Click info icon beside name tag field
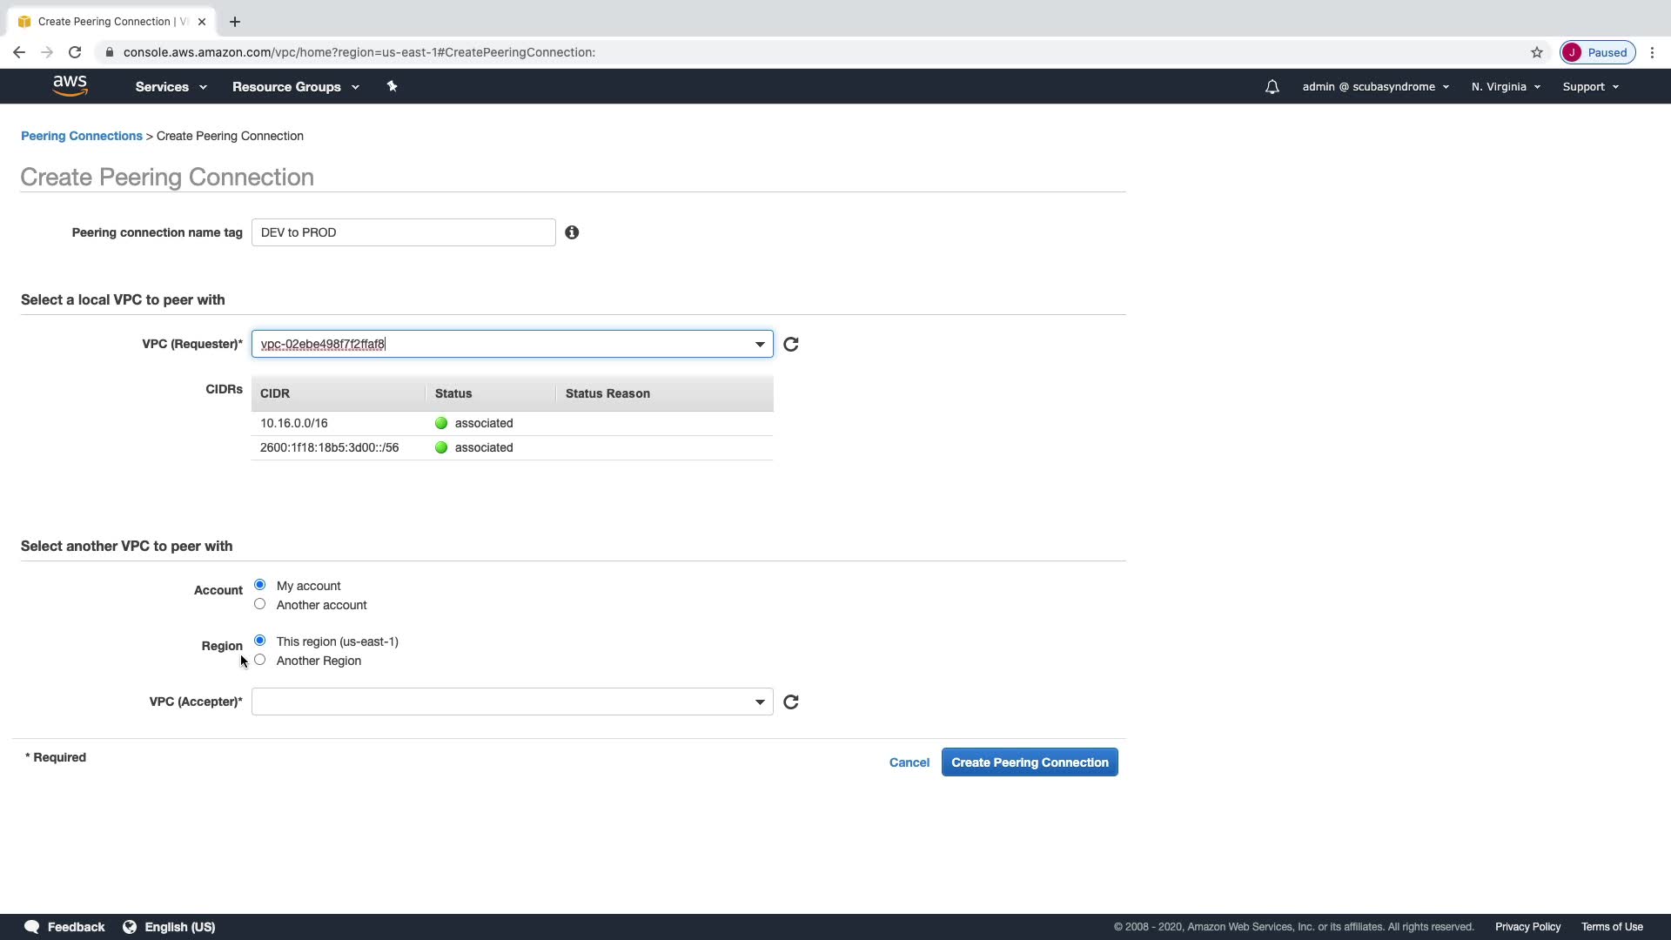 click(x=572, y=232)
